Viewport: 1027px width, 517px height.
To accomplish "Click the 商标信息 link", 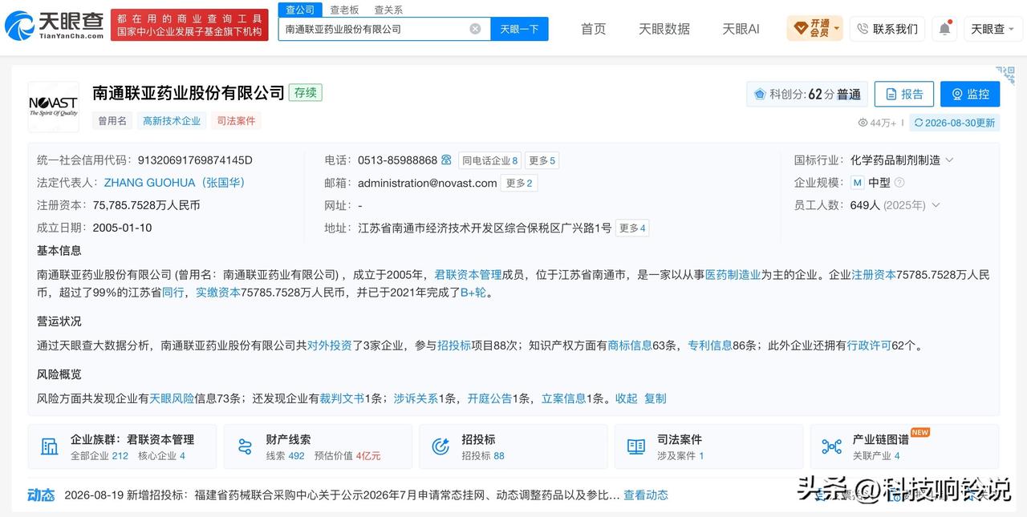I will click(x=630, y=345).
